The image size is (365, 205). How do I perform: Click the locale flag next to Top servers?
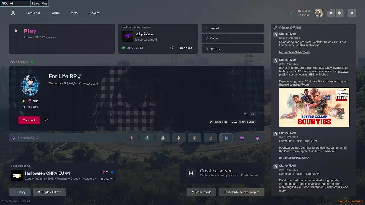pos(32,62)
